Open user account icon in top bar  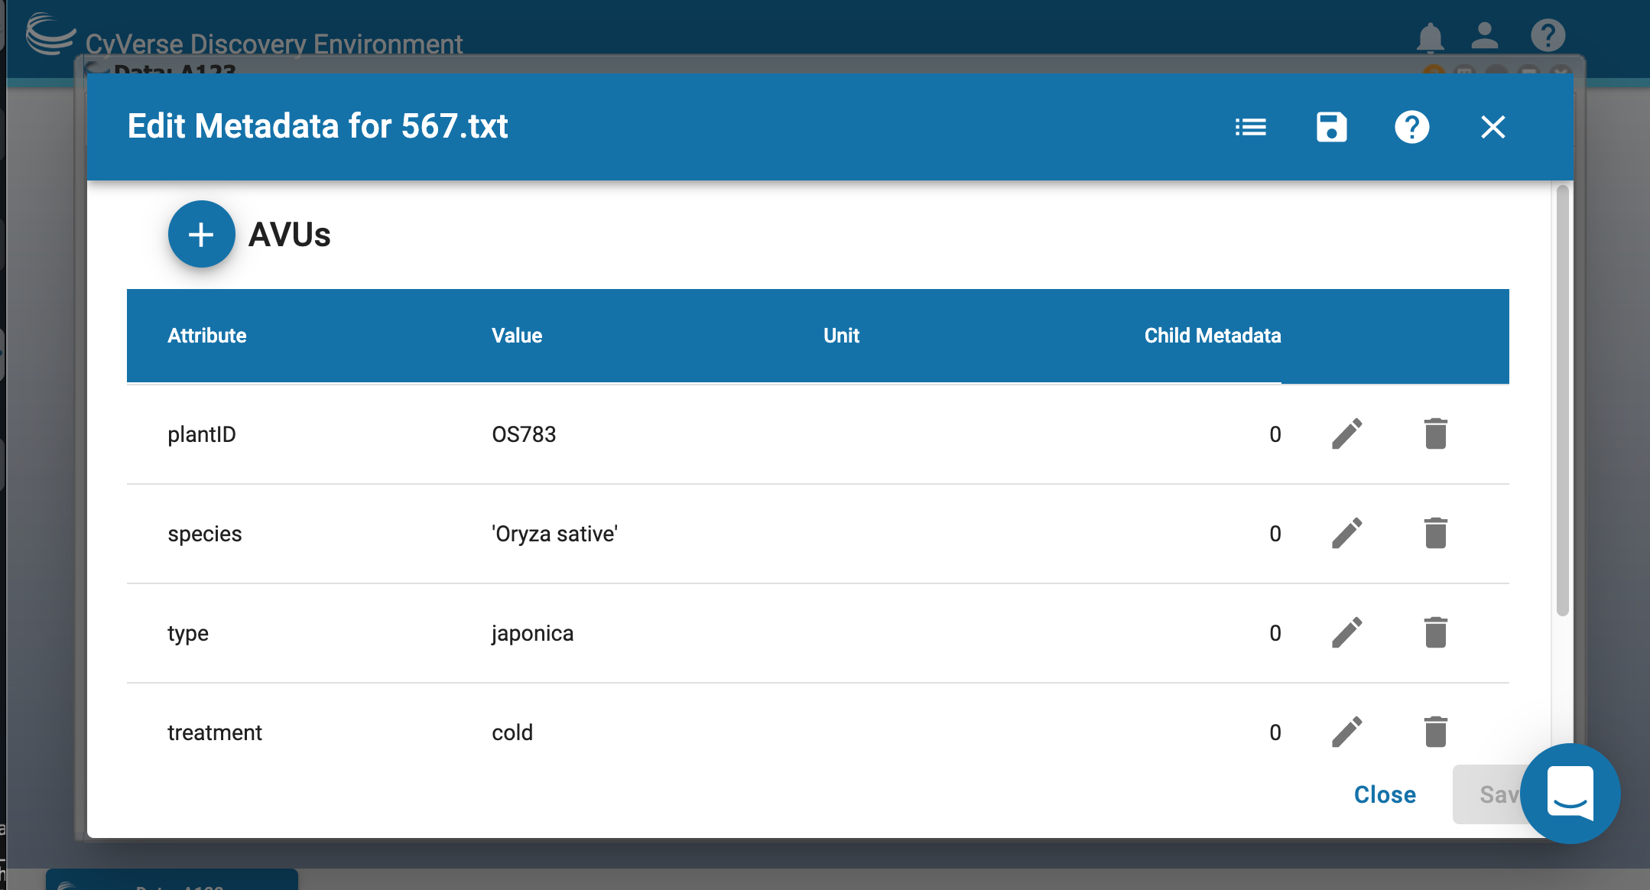[1485, 35]
